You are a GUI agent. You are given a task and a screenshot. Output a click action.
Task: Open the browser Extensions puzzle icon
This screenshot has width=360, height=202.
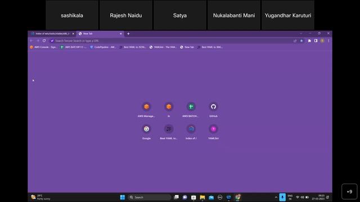click(x=309, y=41)
